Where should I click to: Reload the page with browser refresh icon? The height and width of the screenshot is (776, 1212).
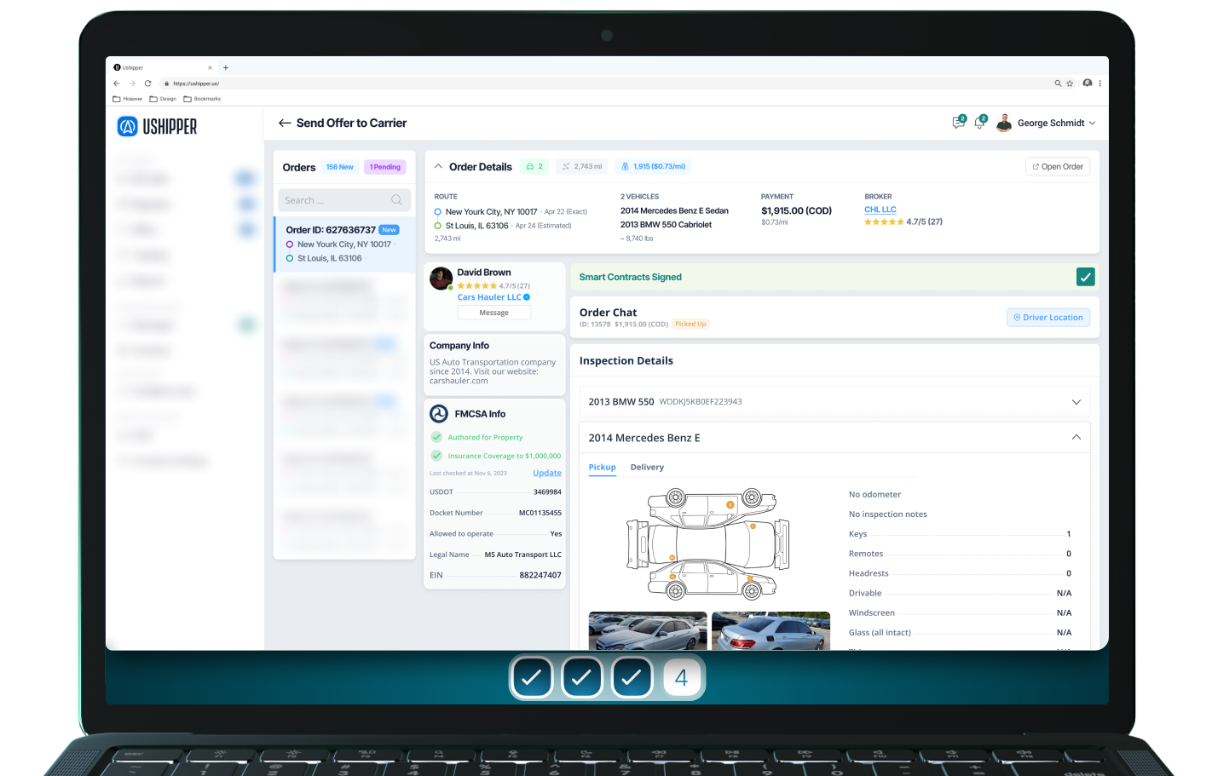click(147, 83)
